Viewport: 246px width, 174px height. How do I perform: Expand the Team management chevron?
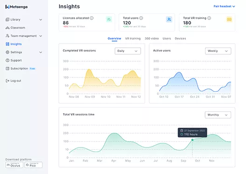[41, 36]
